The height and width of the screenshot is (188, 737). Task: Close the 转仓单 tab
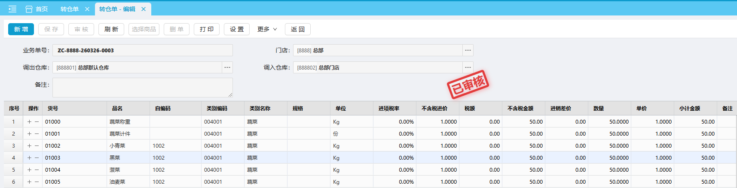point(87,9)
